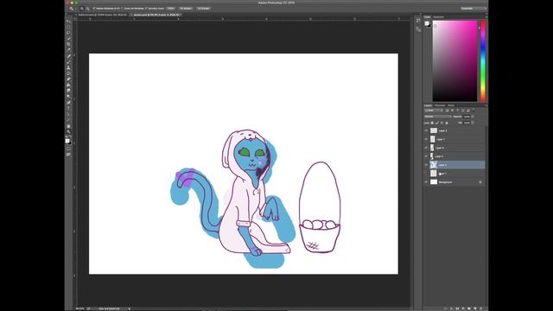Click the Quick Mask mode icon
The height and width of the screenshot is (311, 553).
click(x=68, y=149)
